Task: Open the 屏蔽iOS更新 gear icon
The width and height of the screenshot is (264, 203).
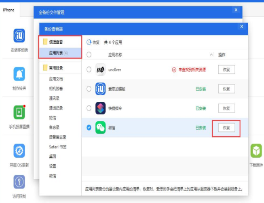Action: tap(19, 150)
